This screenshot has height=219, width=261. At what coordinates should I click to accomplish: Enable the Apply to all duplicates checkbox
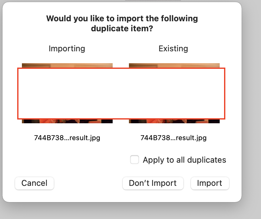[x=135, y=160]
